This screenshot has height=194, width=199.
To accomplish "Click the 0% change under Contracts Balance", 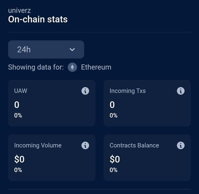I will click(x=113, y=170).
